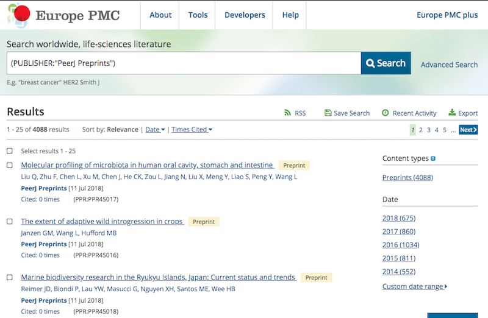Filter by date 2016 (1034)
The width and height of the screenshot is (488, 318).
coord(401,245)
